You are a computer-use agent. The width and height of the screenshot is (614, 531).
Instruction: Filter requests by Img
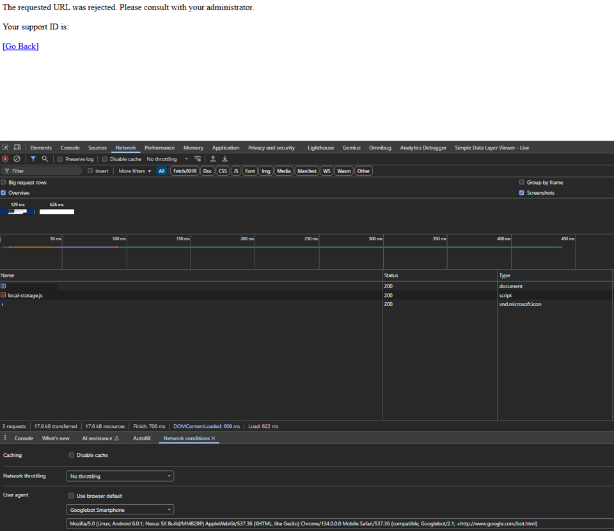266,171
